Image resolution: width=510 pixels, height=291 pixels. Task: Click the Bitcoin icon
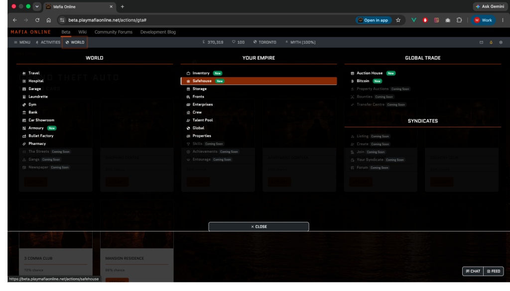352,81
